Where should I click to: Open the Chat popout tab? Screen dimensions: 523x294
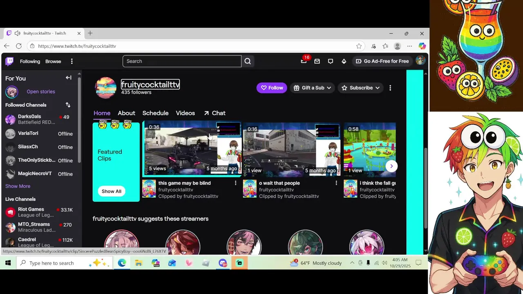(215, 113)
